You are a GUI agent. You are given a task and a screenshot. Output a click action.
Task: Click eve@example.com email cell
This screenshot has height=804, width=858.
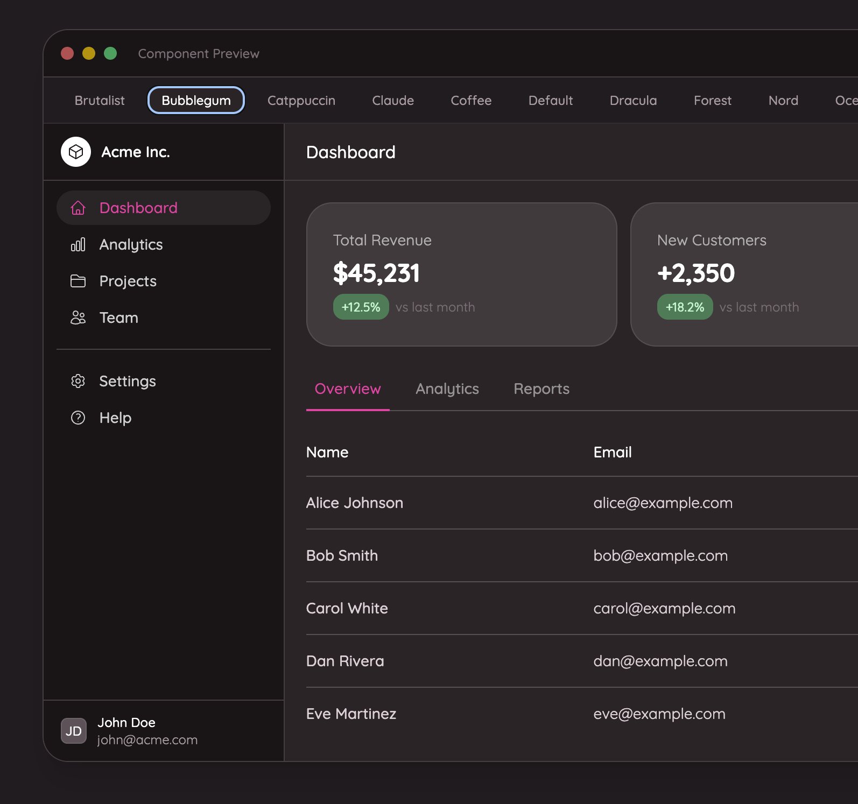(659, 714)
